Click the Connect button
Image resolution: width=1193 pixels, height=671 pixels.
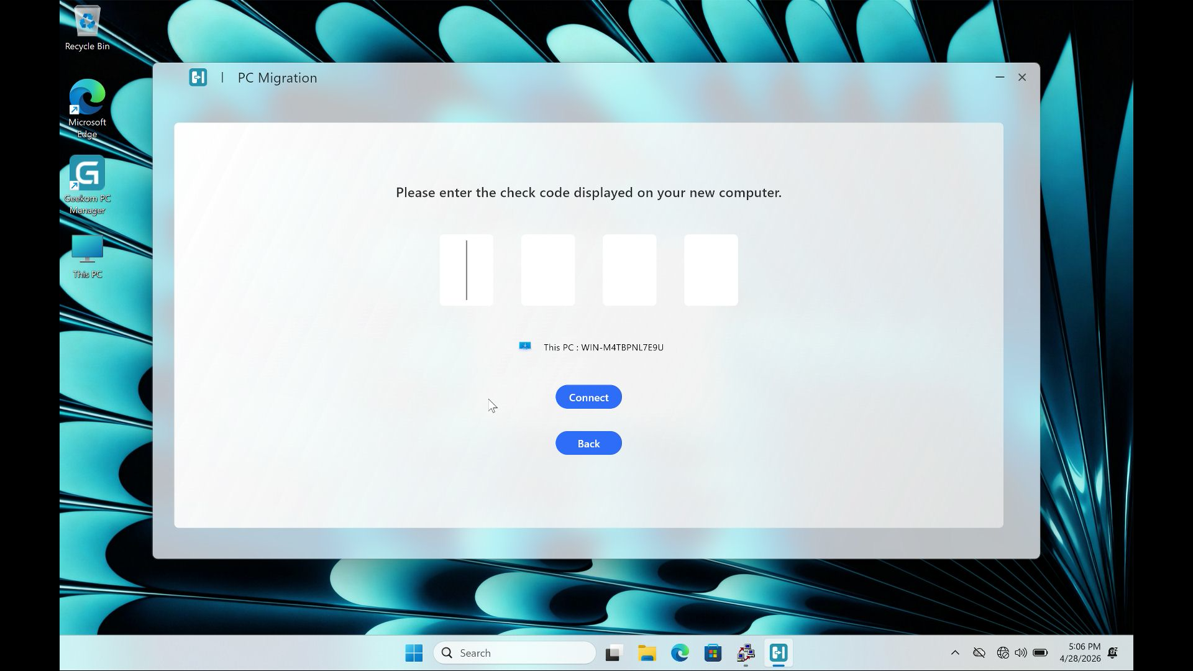click(x=588, y=397)
